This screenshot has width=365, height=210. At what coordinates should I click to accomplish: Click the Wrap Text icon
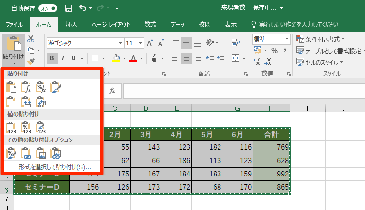236,43
